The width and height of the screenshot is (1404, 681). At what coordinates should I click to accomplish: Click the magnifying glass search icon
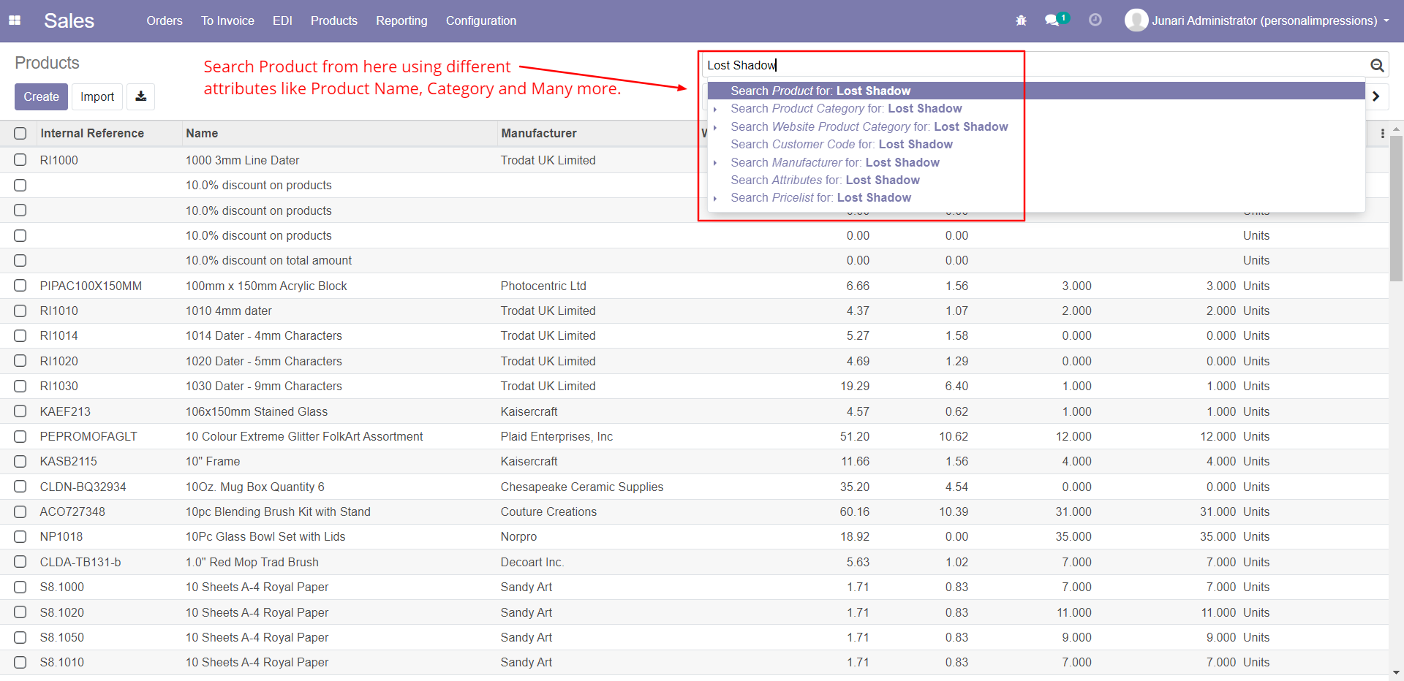click(x=1377, y=66)
